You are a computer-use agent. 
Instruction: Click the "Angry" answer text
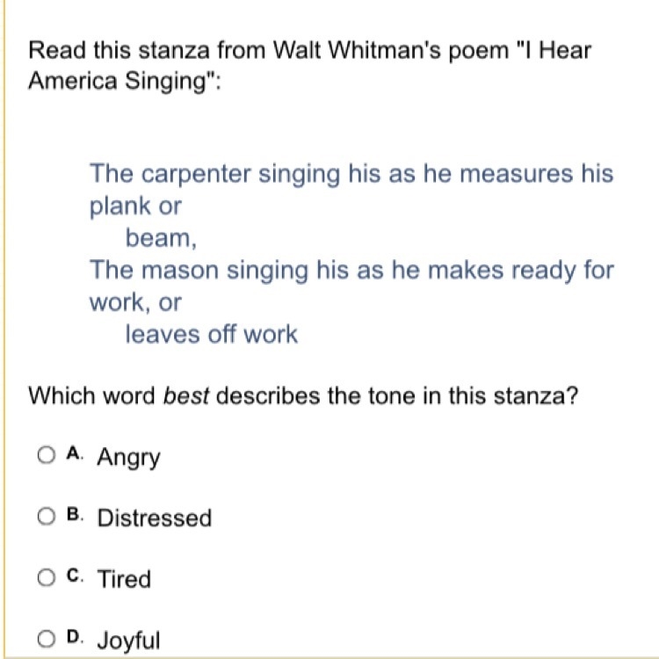(128, 457)
